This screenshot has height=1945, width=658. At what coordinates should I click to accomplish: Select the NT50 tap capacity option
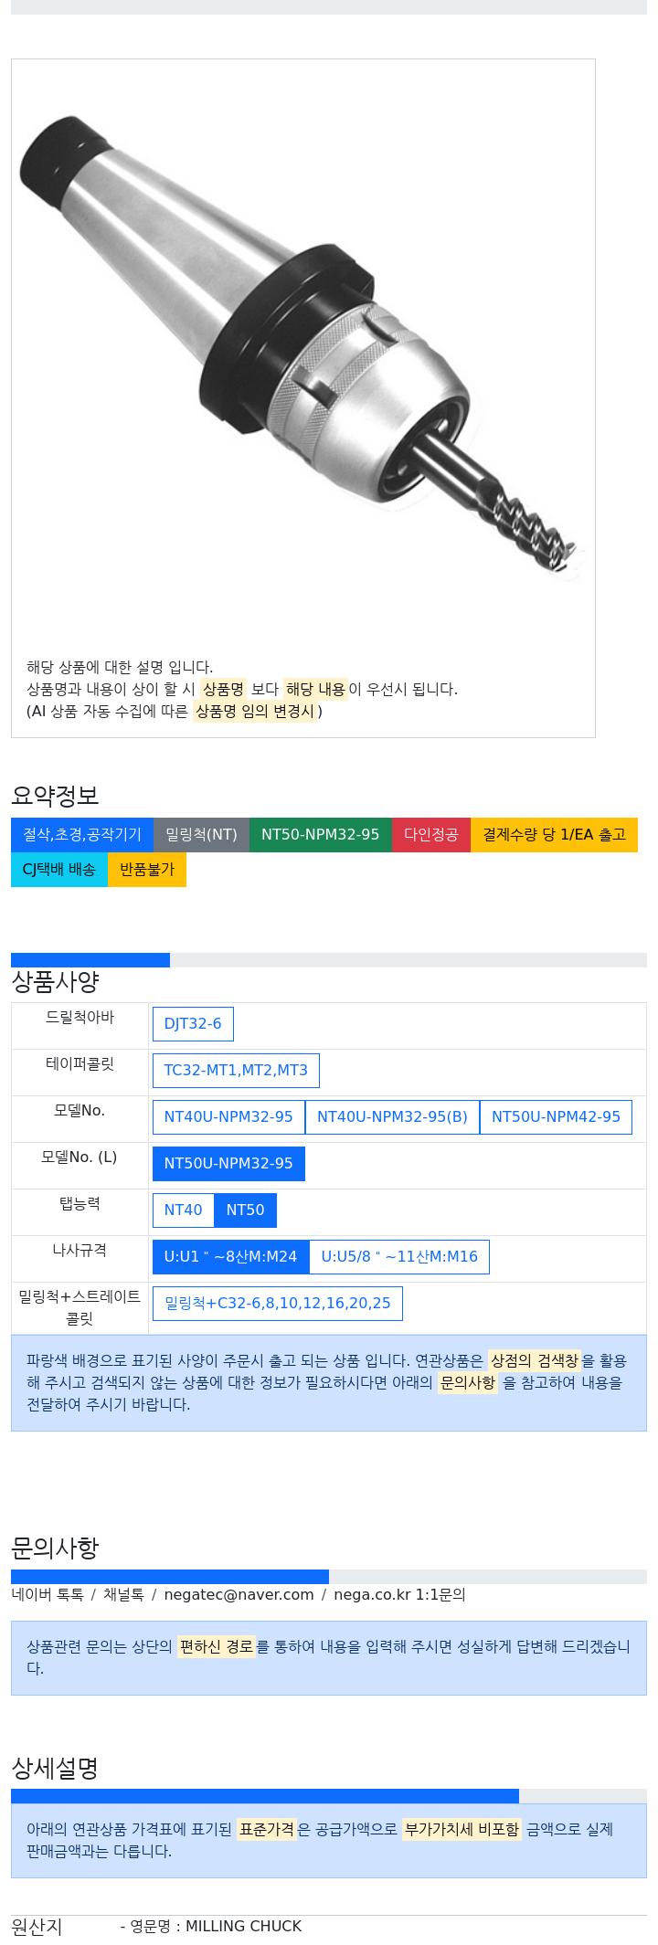pos(245,1210)
